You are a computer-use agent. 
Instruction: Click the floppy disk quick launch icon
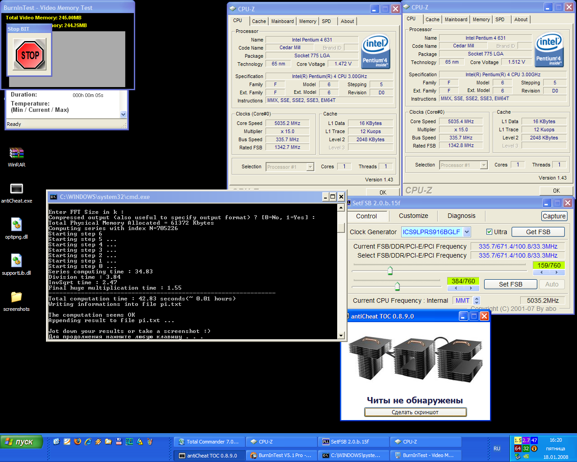click(119, 442)
